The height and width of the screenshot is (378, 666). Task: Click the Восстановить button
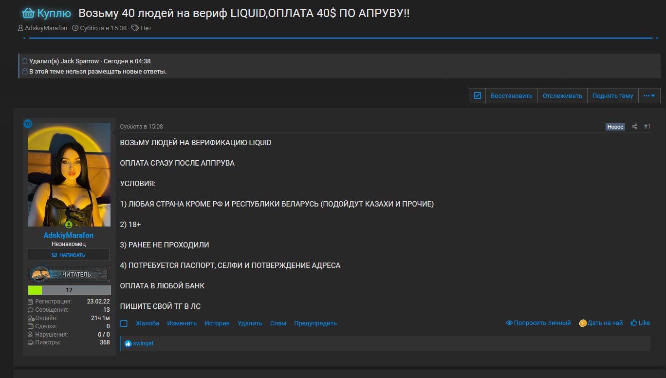[512, 95]
